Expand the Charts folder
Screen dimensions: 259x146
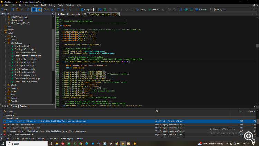(x=5, y=85)
